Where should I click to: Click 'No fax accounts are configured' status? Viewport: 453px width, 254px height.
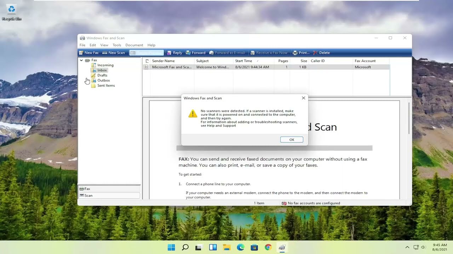pos(311,203)
